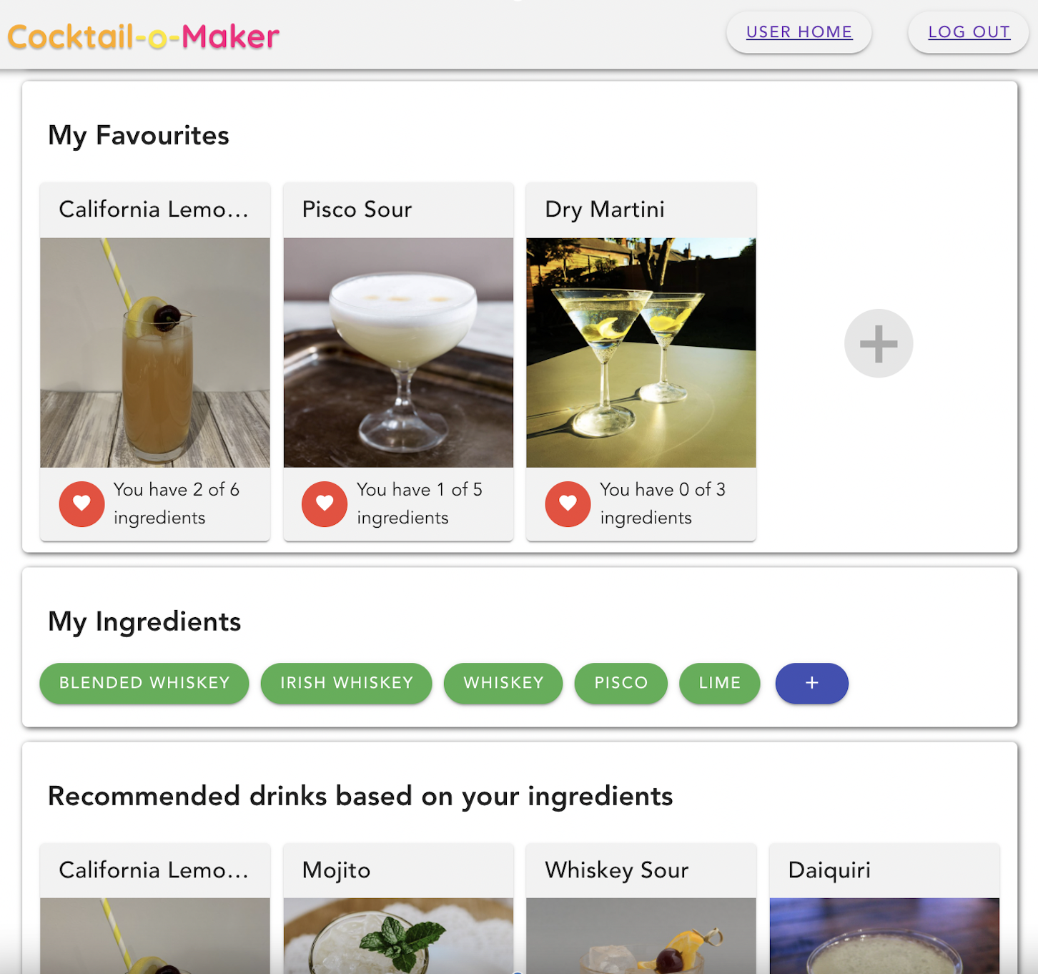The image size is (1038, 974).
Task: Open the add ingredient plus button
Action: click(811, 683)
